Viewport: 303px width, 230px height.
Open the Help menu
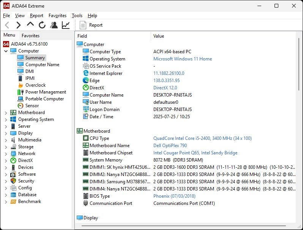(92, 16)
